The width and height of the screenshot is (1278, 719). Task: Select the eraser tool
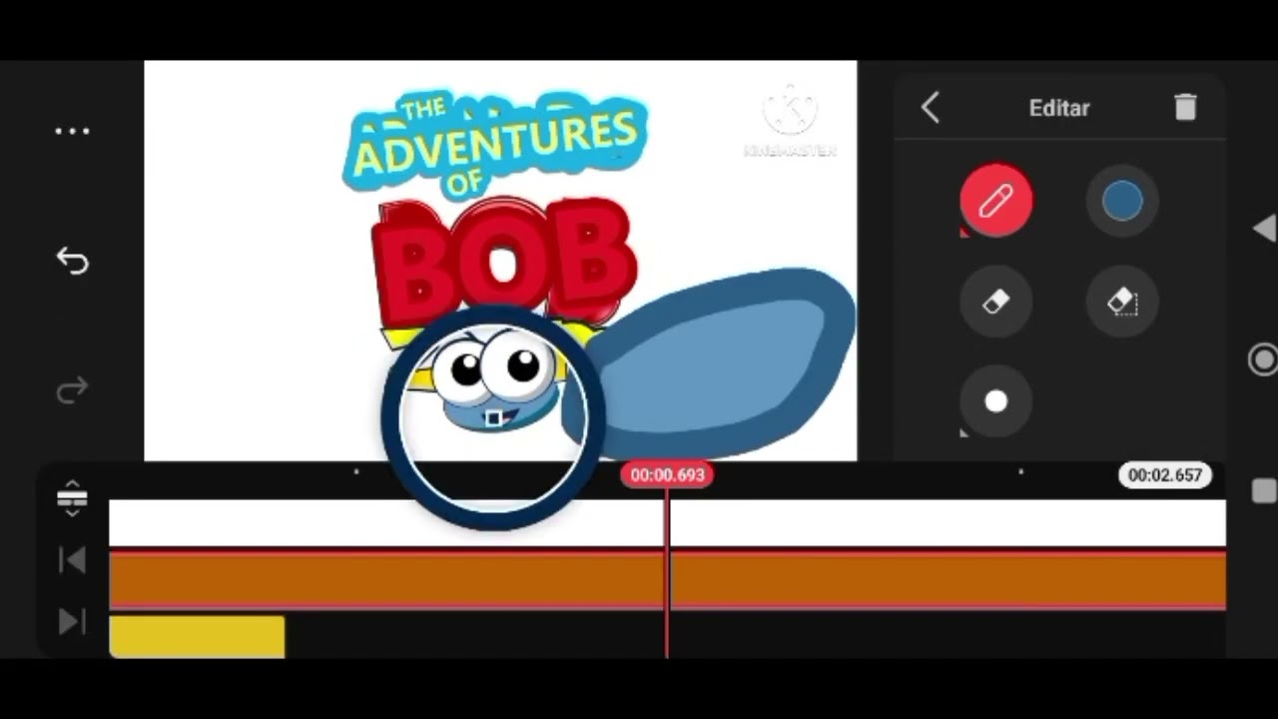coord(996,302)
